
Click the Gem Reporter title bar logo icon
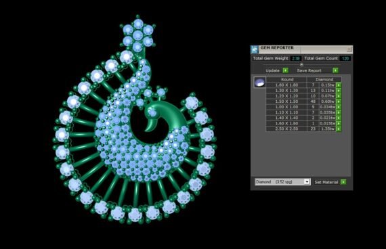[255, 49]
